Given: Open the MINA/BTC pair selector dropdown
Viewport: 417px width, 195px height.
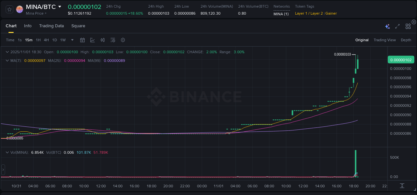Looking at the screenshot, I should click(x=60, y=6).
